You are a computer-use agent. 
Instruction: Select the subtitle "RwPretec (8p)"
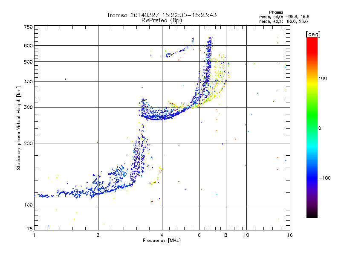click(x=162, y=20)
